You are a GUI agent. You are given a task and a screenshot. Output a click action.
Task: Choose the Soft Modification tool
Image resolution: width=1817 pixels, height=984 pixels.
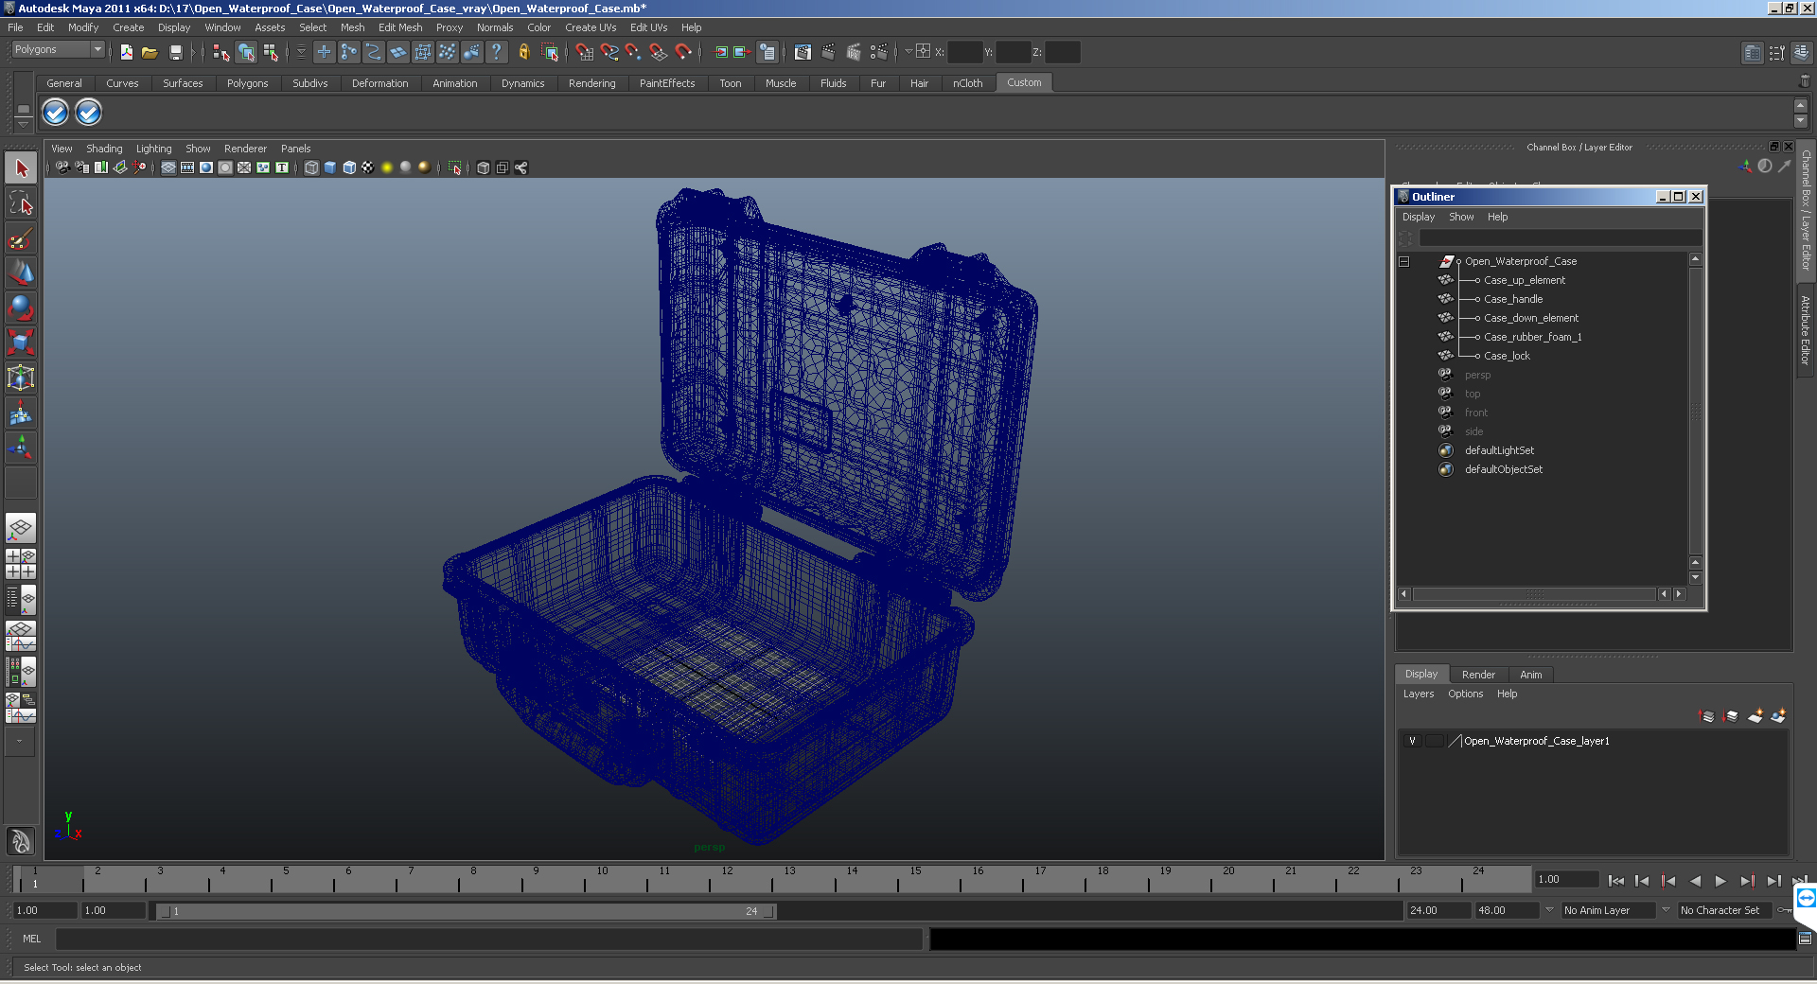(21, 413)
